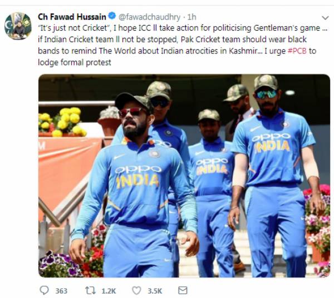
Task: Retweet using the retweet arrows icon
Action: [x=90, y=290]
